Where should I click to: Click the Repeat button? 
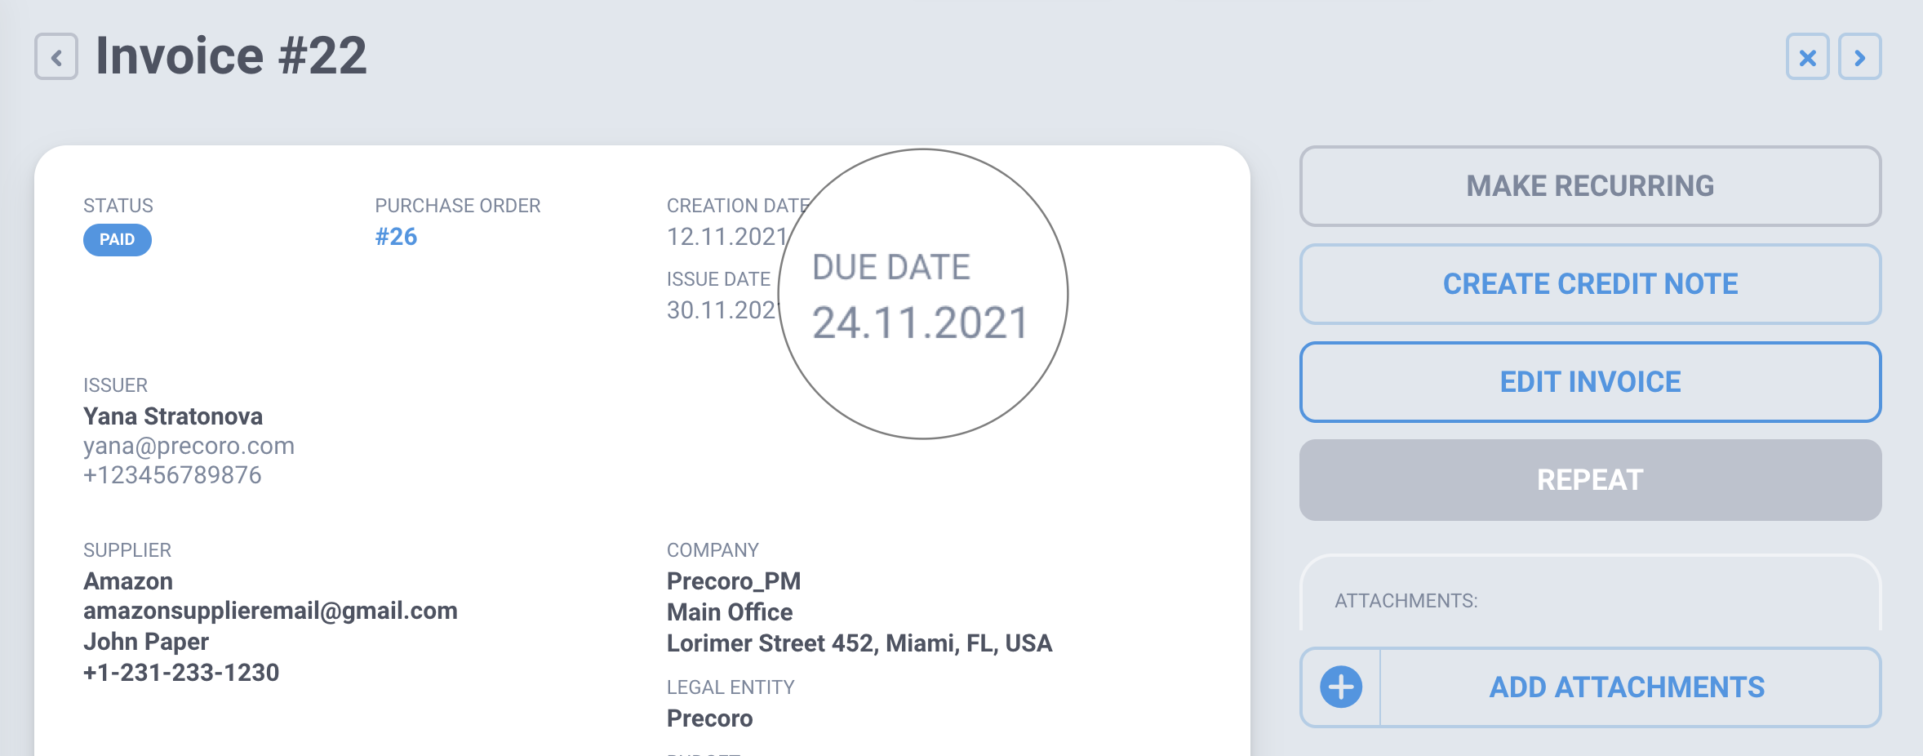pyautogui.click(x=1590, y=480)
